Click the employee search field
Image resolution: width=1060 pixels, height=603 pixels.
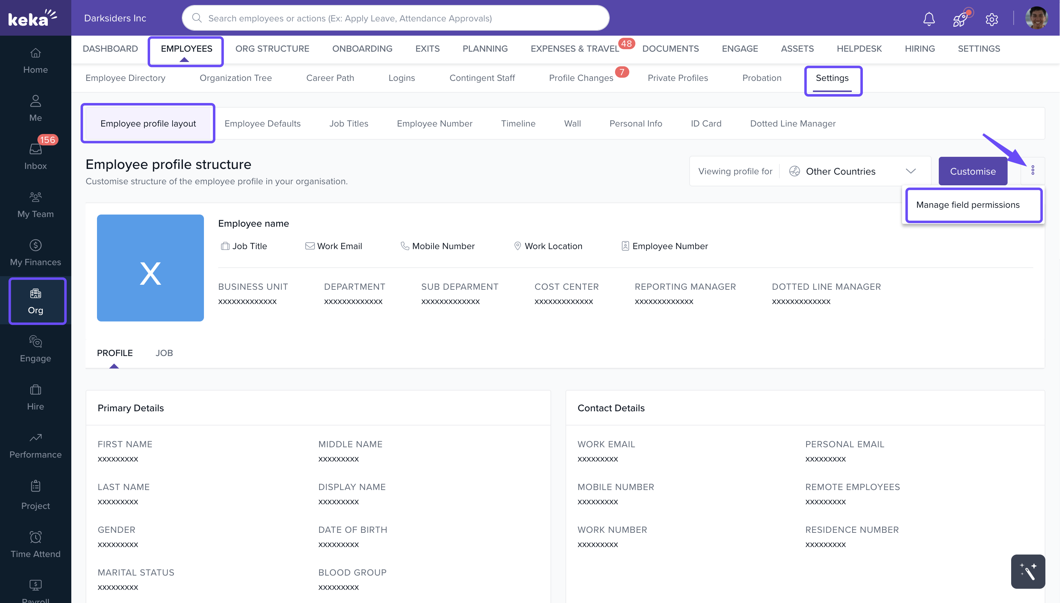click(396, 18)
